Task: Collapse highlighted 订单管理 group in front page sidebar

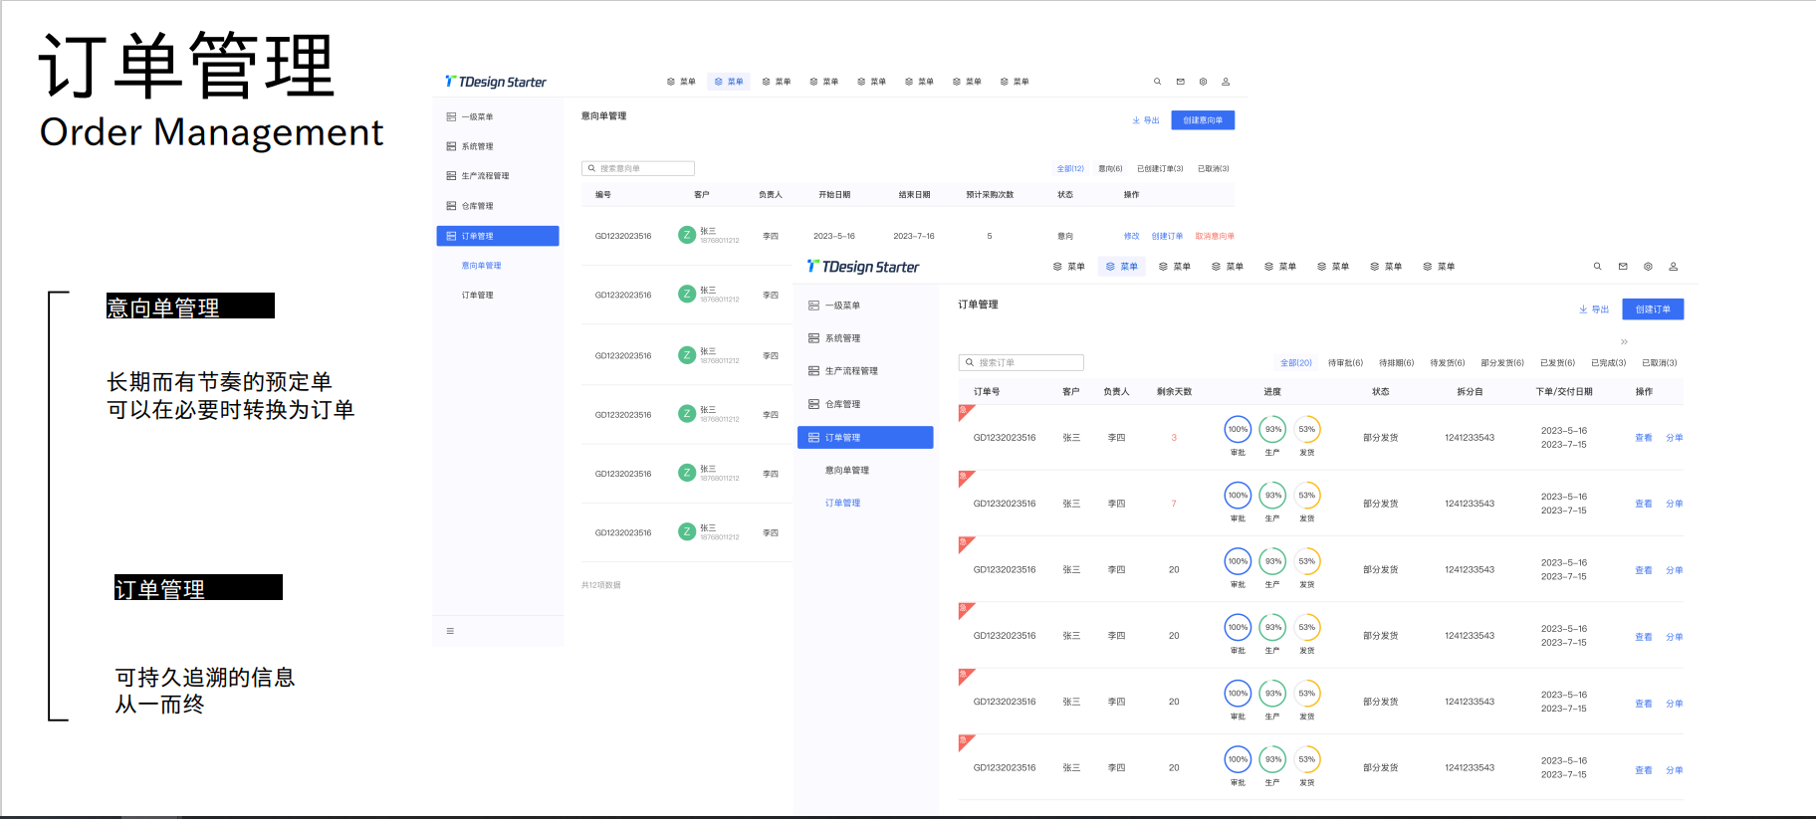Action: pyautogui.click(x=865, y=438)
